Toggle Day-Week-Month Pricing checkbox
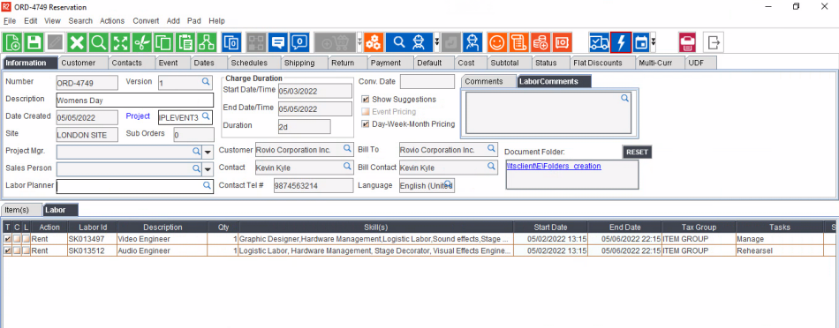This screenshot has width=839, height=328. tap(366, 124)
